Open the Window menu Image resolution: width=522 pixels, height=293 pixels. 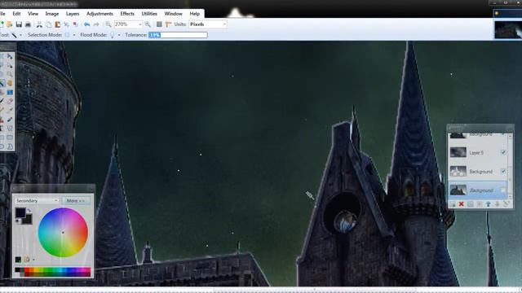pyautogui.click(x=174, y=14)
